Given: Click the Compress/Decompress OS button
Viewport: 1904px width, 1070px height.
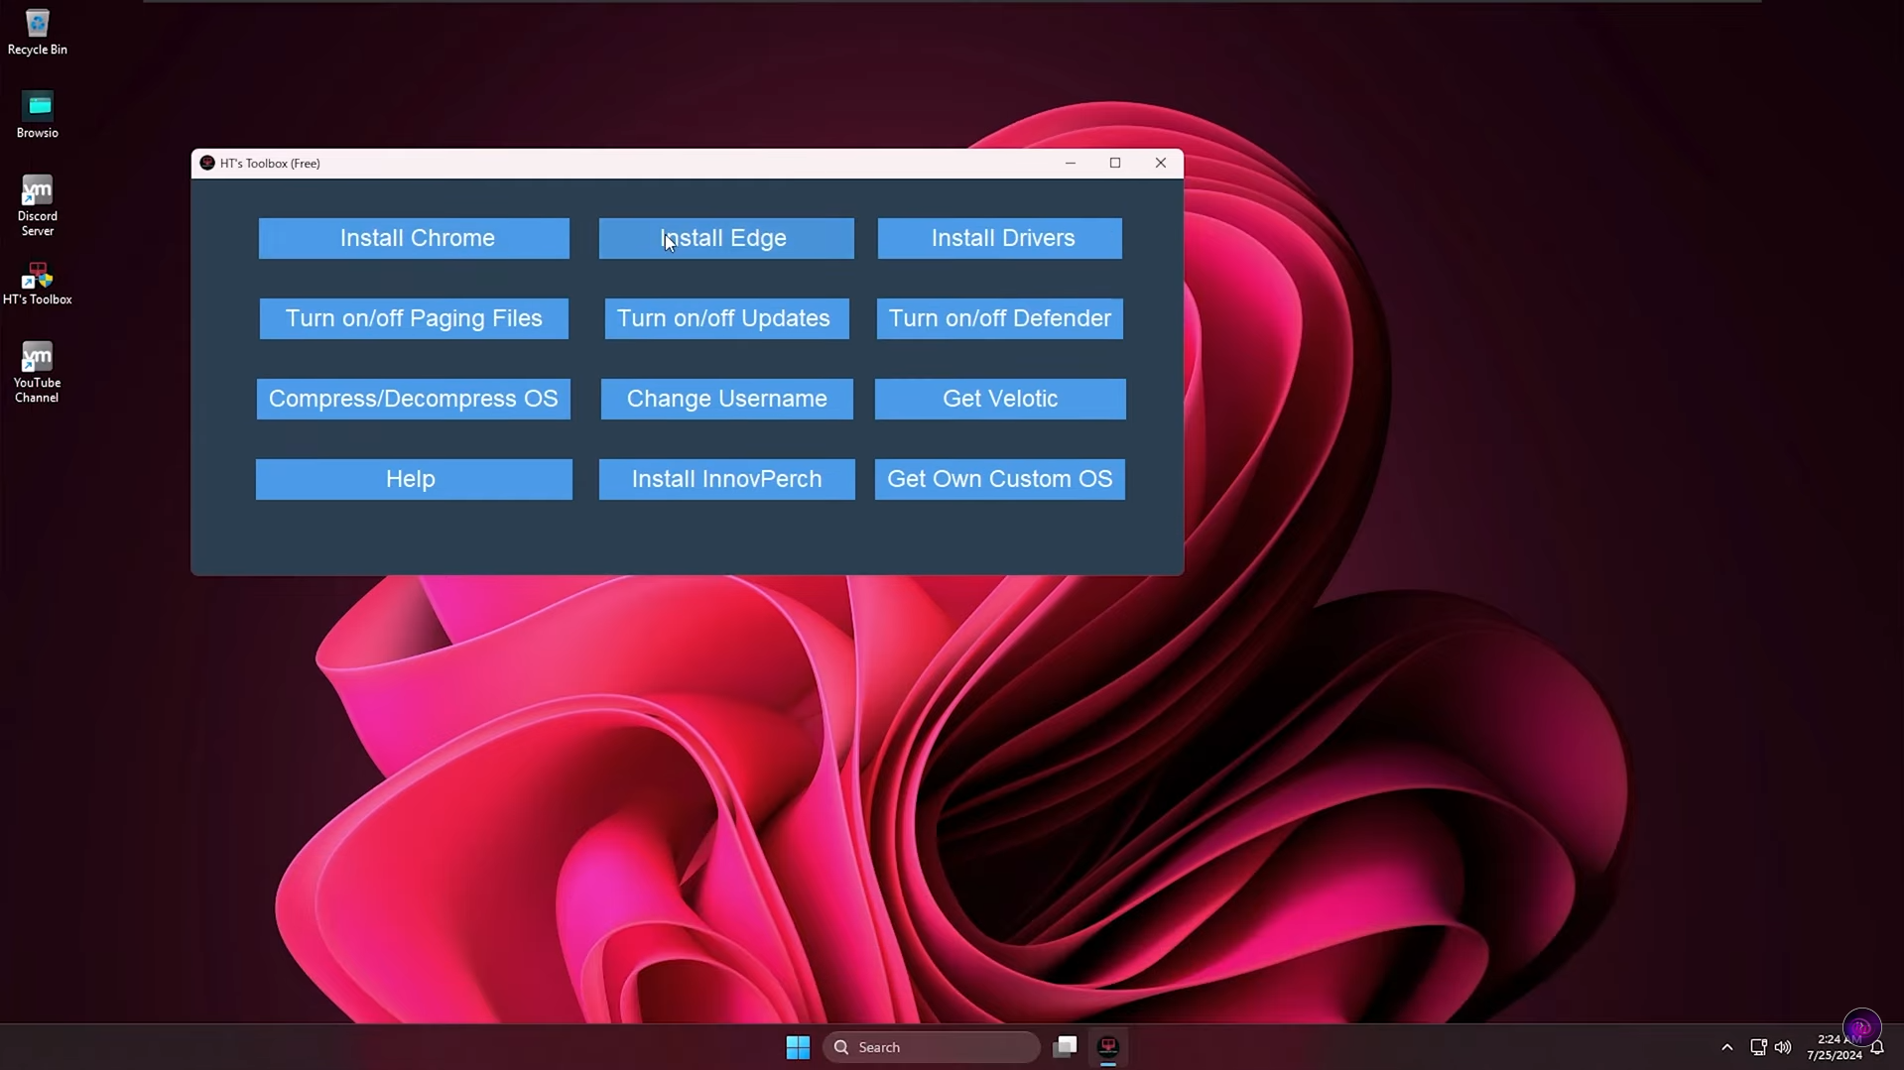Looking at the screenshot, I should (413, 399).
